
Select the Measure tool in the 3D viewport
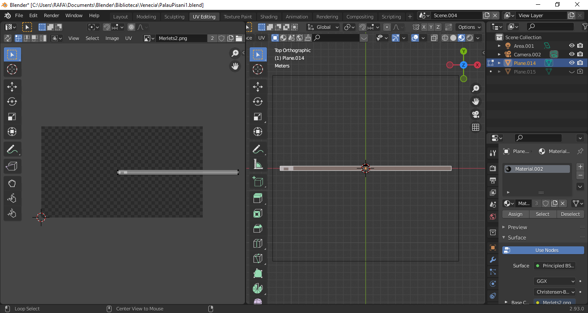pyautogui.click(x=258, y=164)
